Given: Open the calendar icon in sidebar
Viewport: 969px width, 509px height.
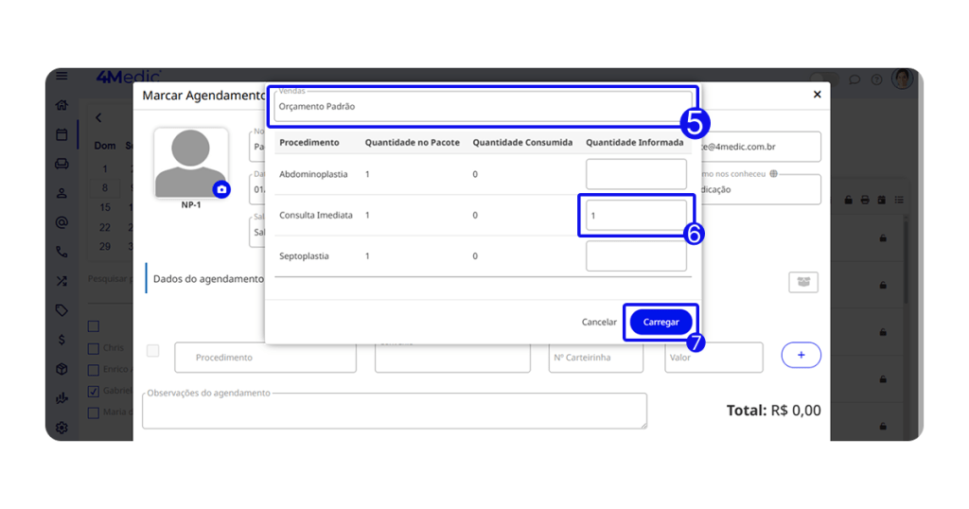Looking at the screenshot, I should point(62,134).
